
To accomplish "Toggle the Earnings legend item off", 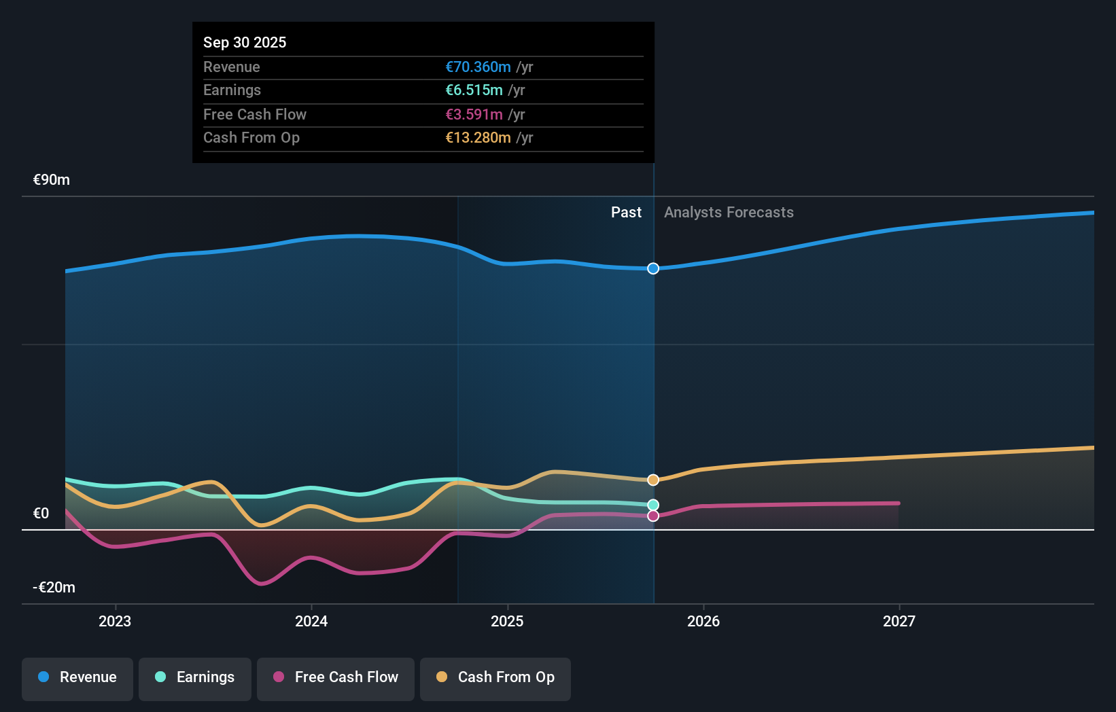I will 195,677.
